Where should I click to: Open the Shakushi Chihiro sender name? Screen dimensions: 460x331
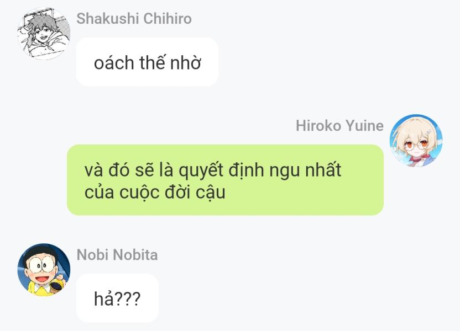(x=134, y=18)
